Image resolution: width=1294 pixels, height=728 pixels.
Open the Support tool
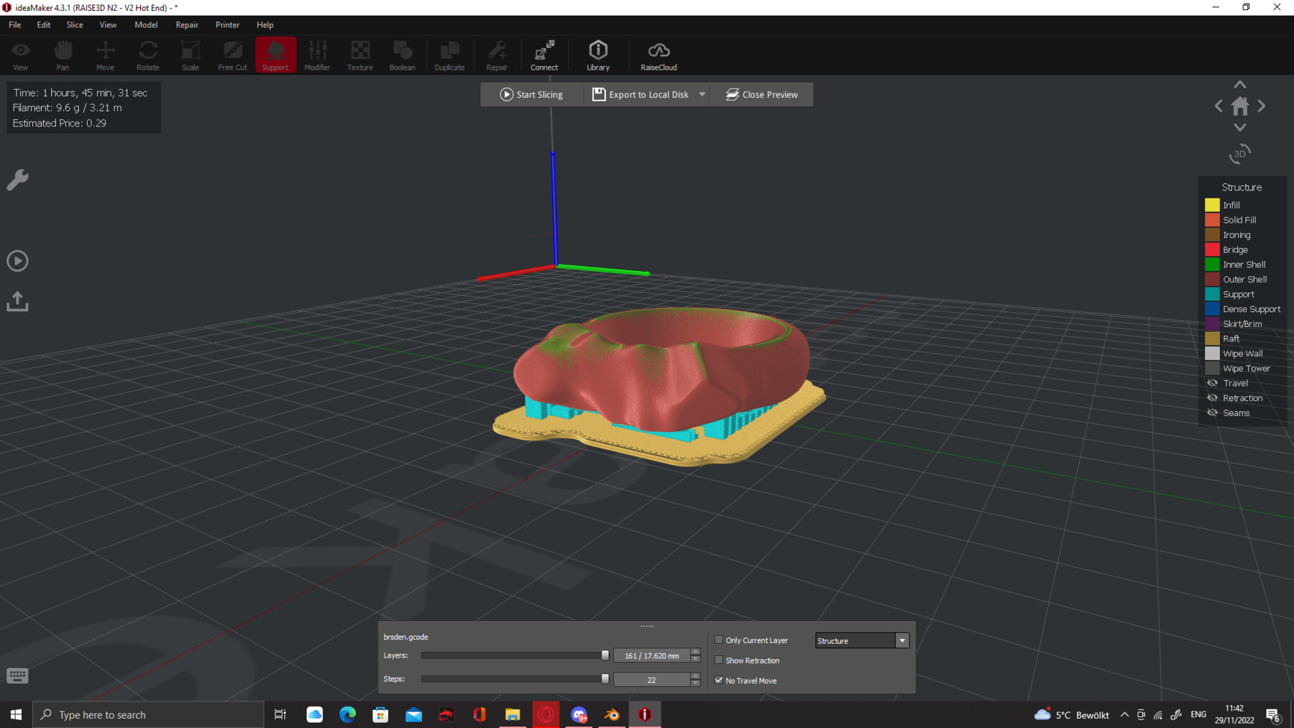[x=275, y=54]
